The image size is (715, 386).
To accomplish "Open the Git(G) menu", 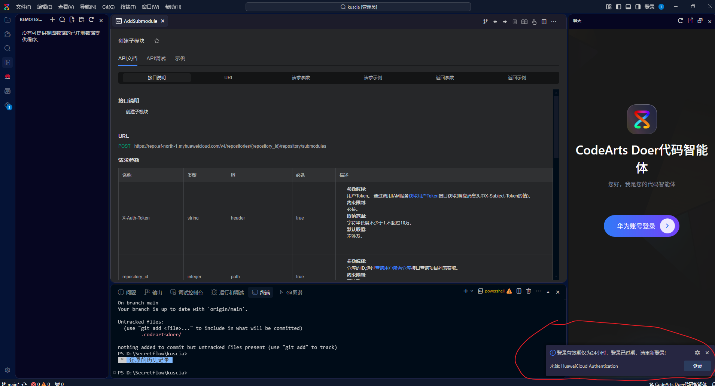I will pyautogui.click(x=109, y=7).
